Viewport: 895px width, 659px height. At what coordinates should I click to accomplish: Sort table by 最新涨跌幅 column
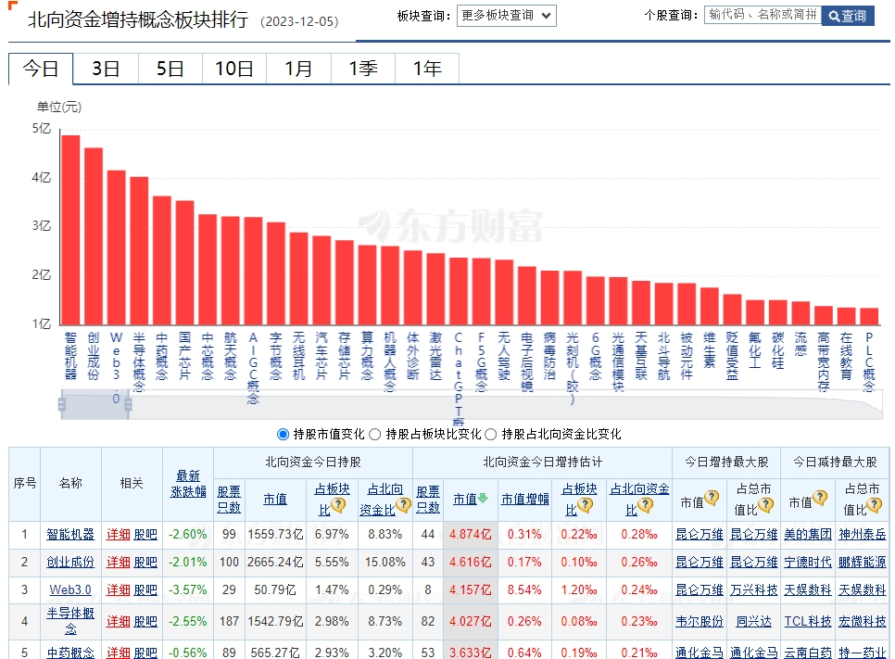click(188, 484)
